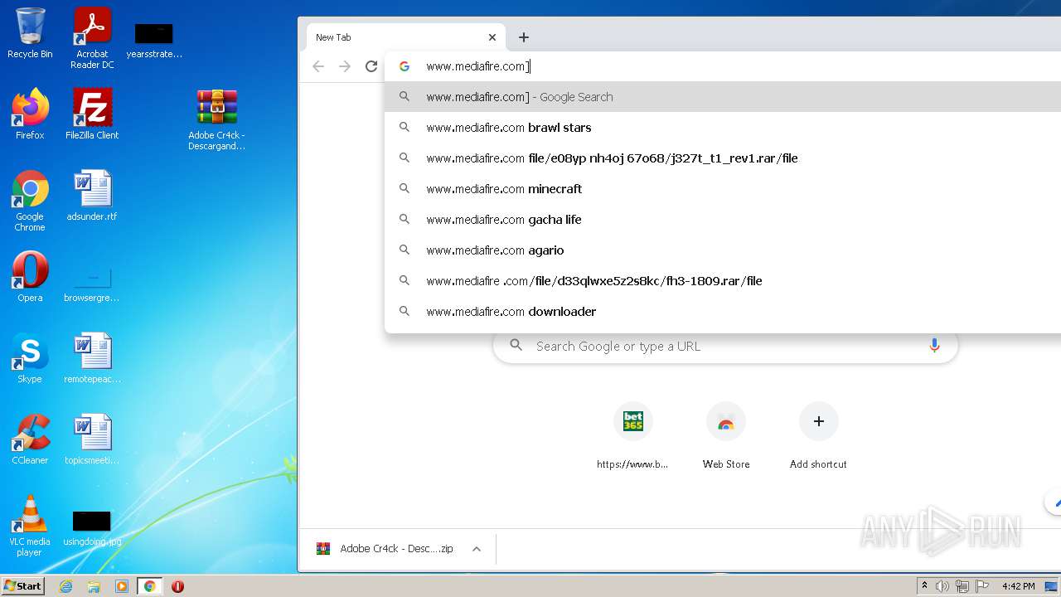The height and width of the screenshot is (597, 1061).
Task: Reload the page in Chrome
Action: [371, 66]
